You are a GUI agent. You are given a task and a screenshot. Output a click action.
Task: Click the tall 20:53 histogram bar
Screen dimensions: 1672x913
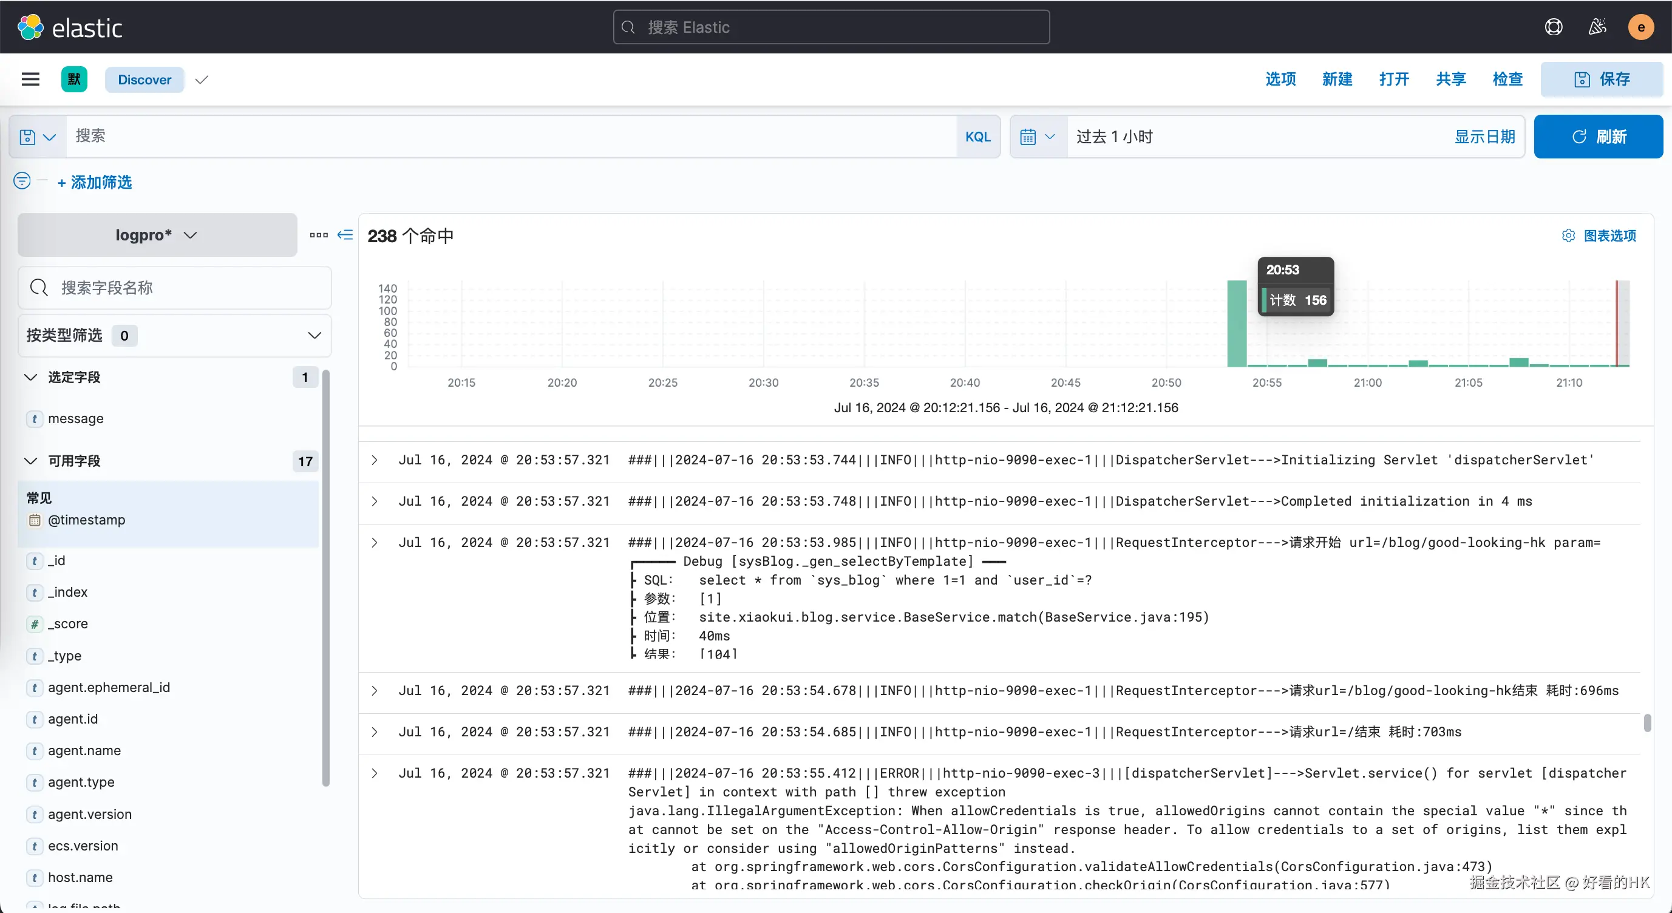[x=1237, y=324]
